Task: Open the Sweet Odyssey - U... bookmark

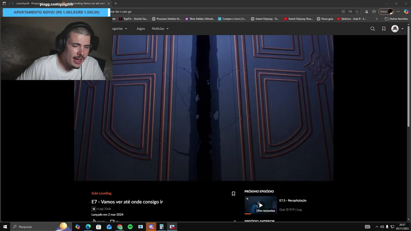Action: [265, 19]
